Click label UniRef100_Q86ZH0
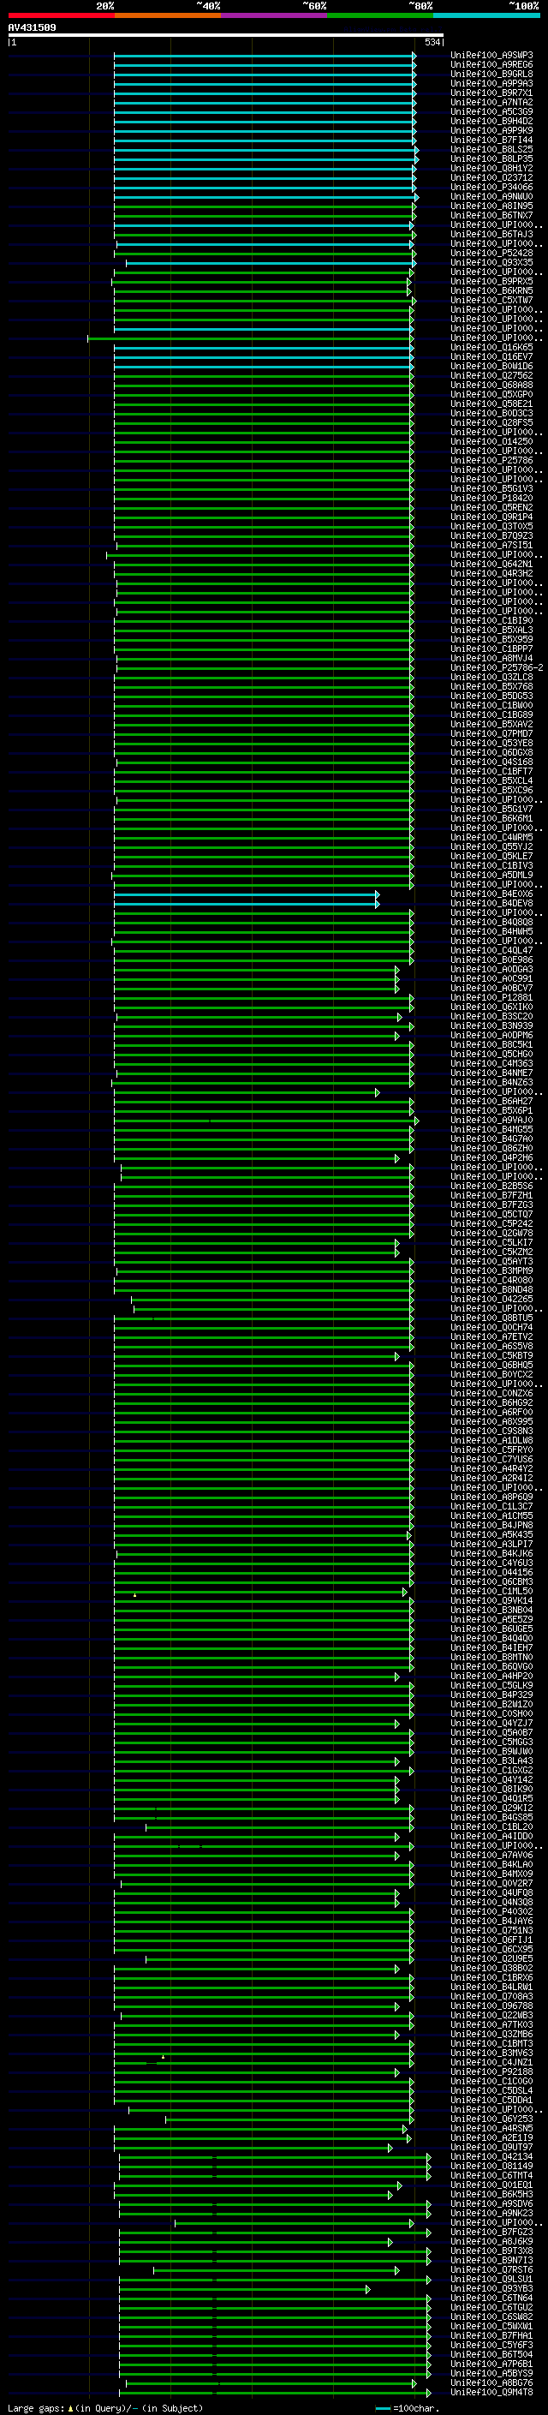548x2415 pixels. click(491, 1149)
